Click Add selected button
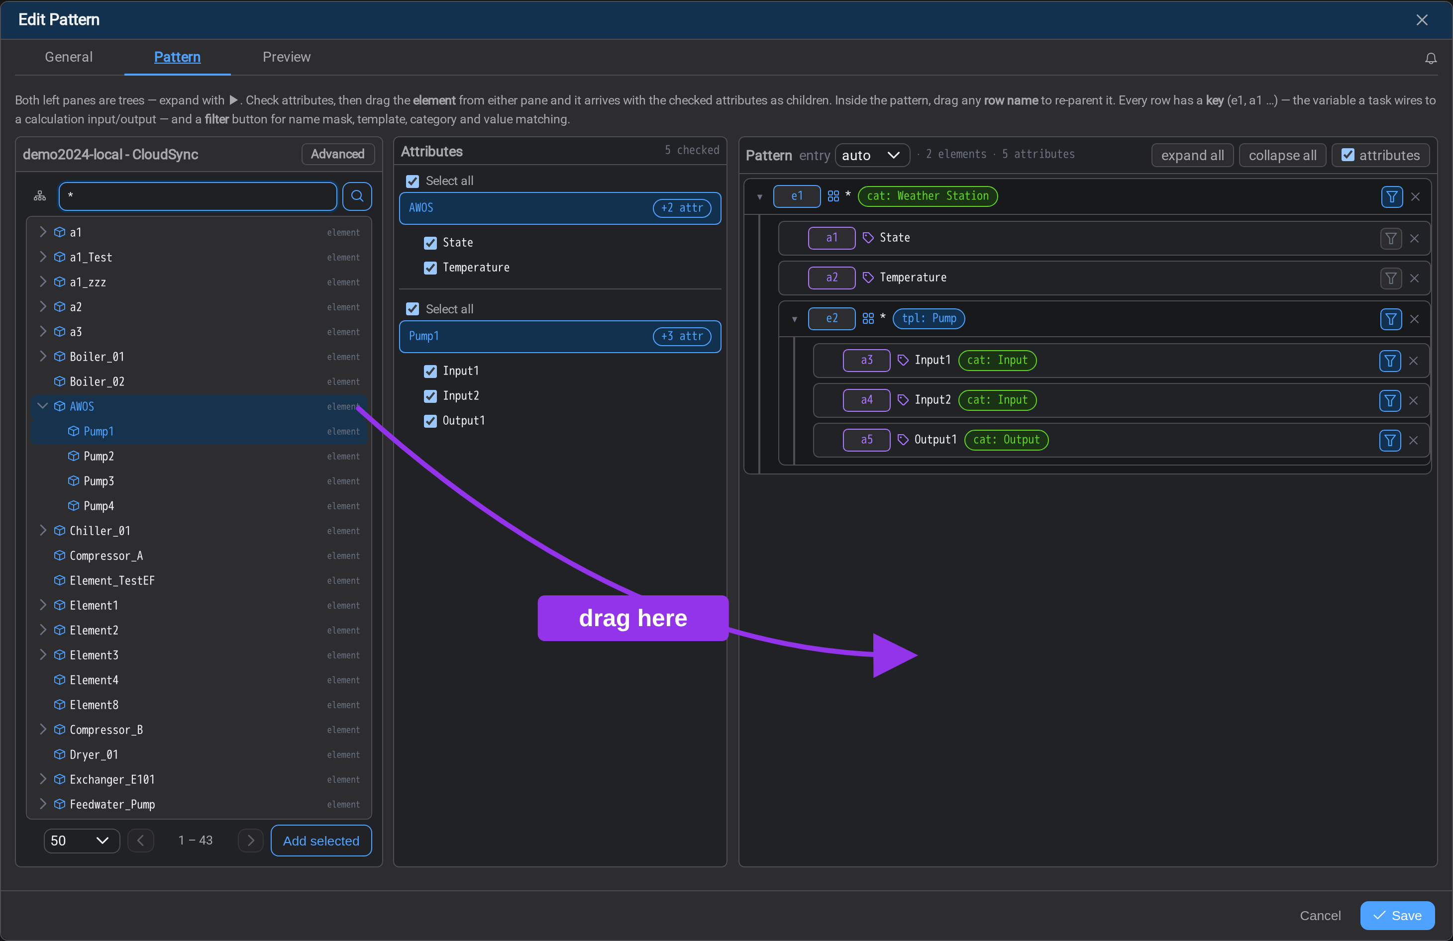 click(x=321, y=841)
